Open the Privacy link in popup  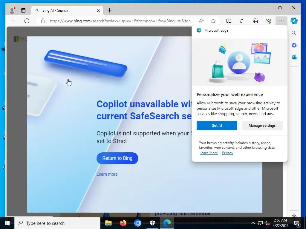tap(227, 153)
